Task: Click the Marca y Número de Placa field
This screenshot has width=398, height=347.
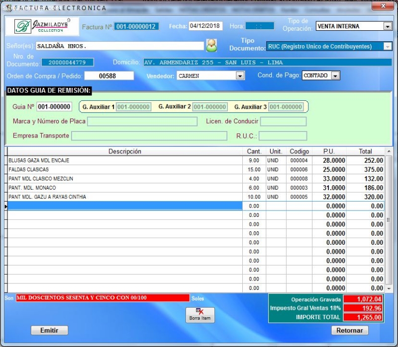Action: click(x=142, y=121)
